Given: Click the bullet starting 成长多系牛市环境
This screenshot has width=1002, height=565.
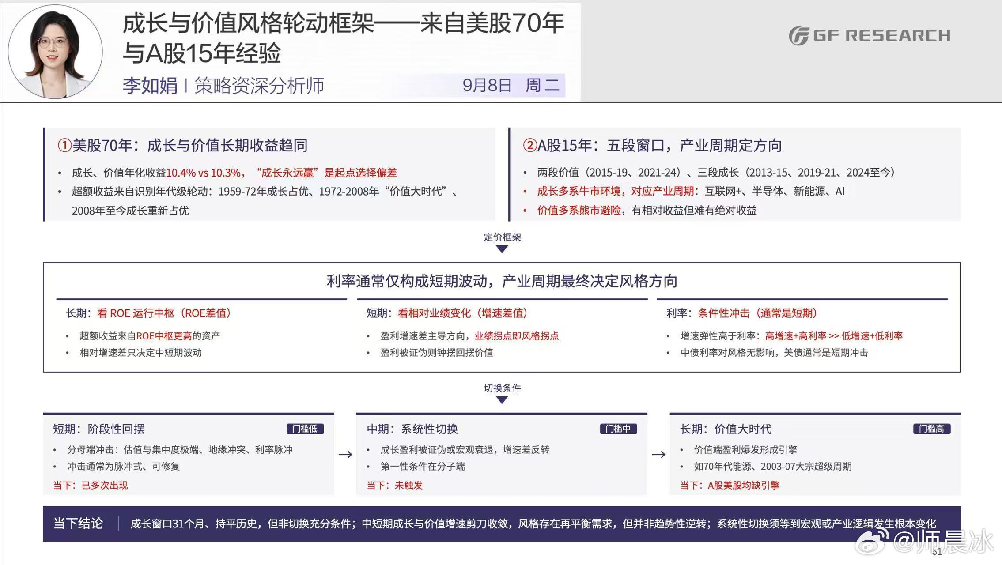Looking at the screenshot, I should coord(691,191).
